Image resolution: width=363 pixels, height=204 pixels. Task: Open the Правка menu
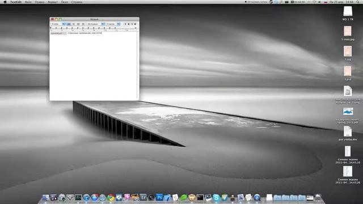(x=40, y=2)
